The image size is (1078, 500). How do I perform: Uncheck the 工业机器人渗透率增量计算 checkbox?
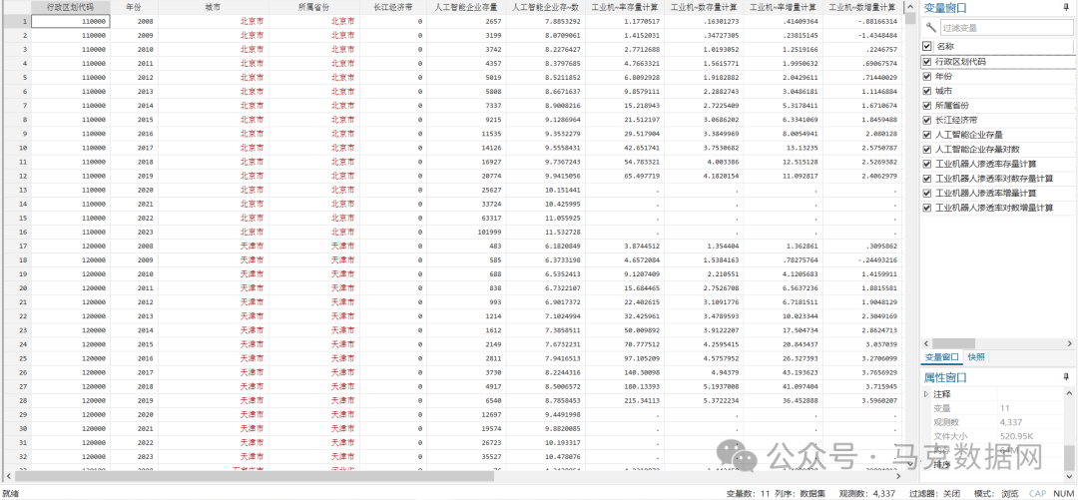(x=926, y=194)
